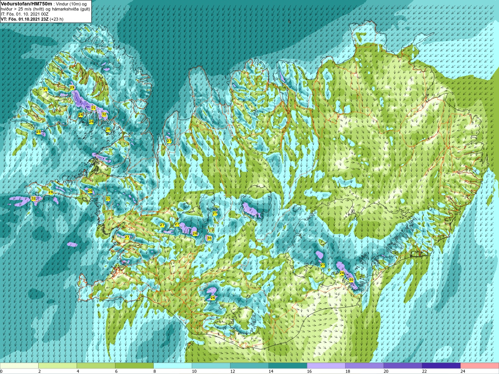Pick the palest yellow 0–2 legend swatch
499x374 pixels.
[19, 366]
